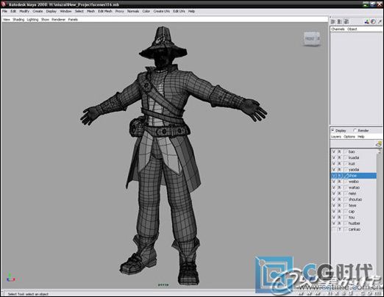
Task: Click the third channel box layout icon
Action: tap(346, 22)
